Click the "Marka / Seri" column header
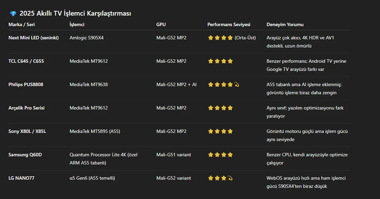The width and height of the screenshot is (380, 199). (x=21, y=24)
